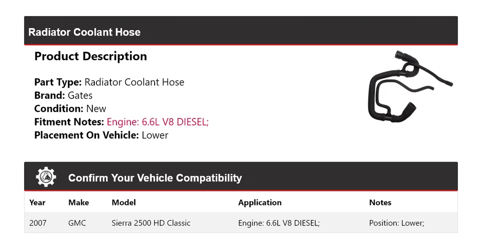Click the Placement On Vehicle line
The image size is (482, 249).
[x=101, y=135]
